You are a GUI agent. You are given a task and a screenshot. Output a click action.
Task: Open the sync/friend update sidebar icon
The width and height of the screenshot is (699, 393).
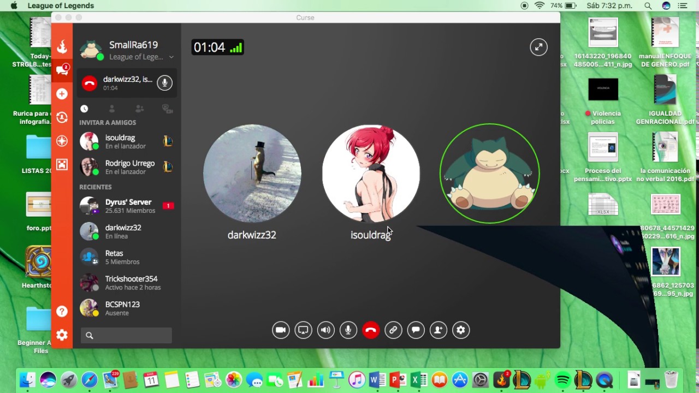point(62,117)
